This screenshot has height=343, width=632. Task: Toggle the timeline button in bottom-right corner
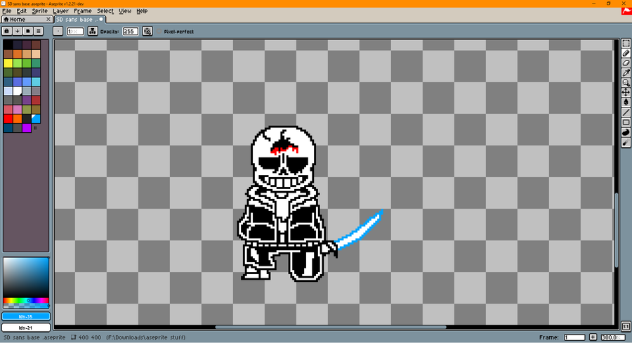[x=626, y=326]
